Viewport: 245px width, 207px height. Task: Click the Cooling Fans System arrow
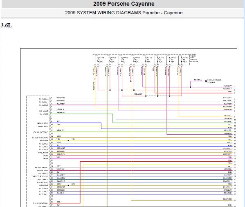(x=207, y=81)
